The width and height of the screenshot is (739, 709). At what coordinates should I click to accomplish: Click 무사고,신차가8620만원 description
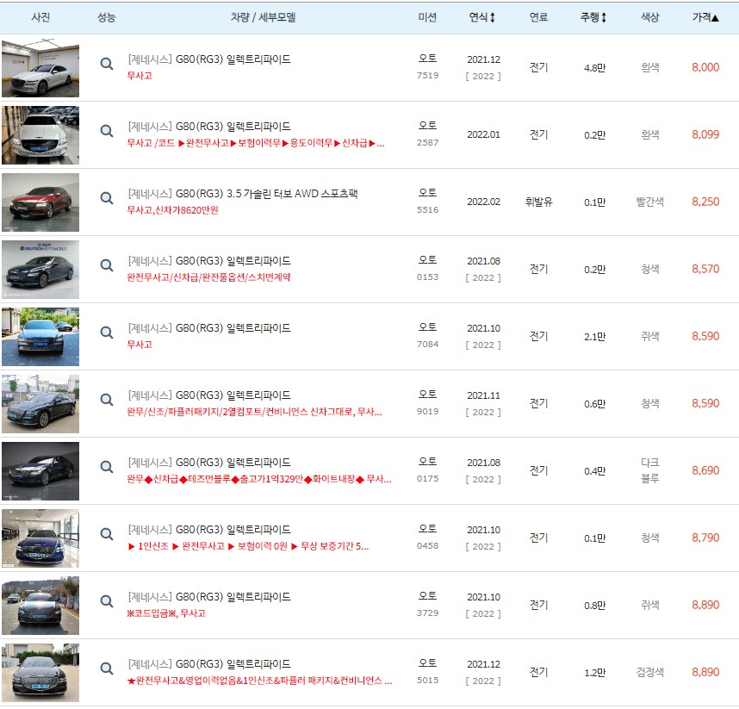pyautogui.click(x=172, y=210)
